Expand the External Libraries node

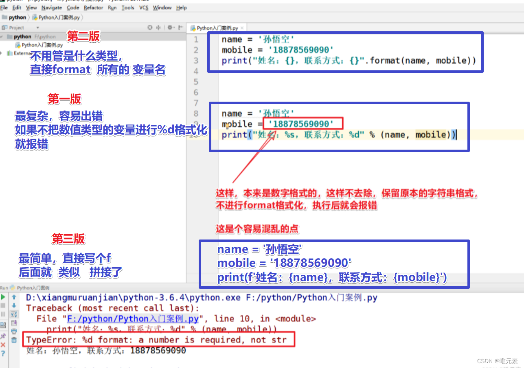tap(2, 53)
